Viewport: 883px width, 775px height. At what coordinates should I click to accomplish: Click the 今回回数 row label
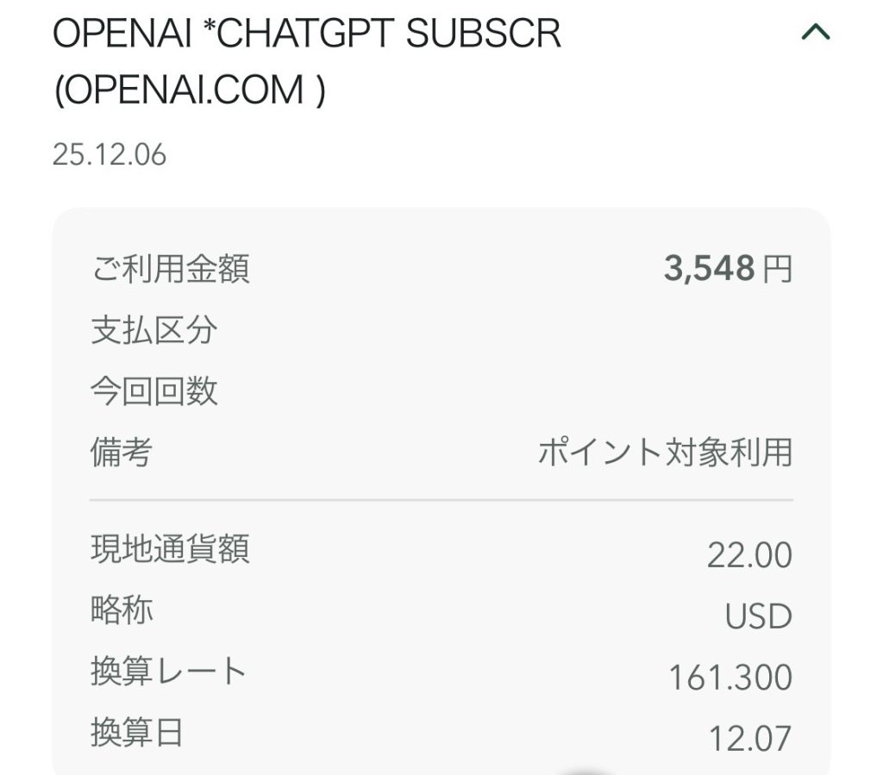tap(154, 391)
